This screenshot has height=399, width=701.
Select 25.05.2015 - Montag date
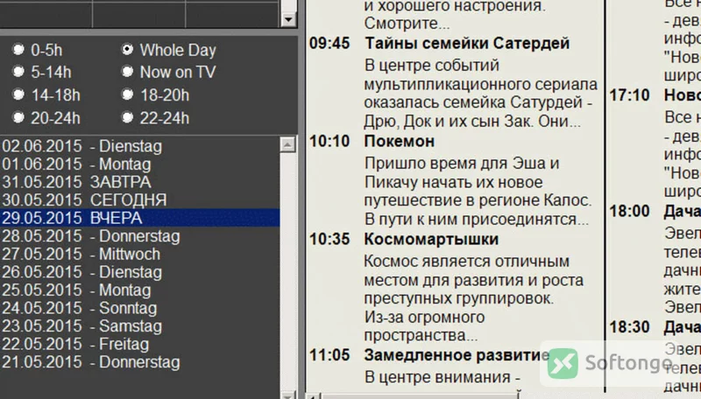140,290
